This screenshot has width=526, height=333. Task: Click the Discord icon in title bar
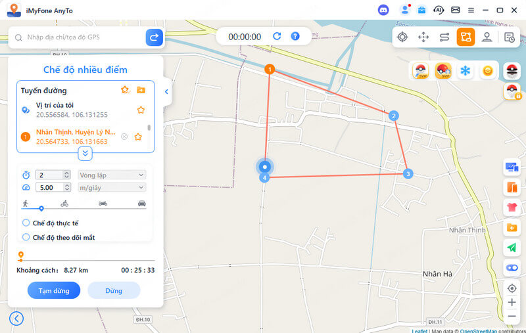point(383,10)
